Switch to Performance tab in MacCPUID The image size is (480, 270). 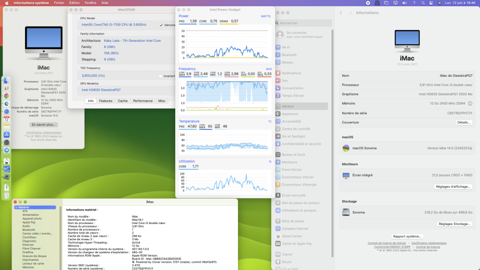(x=143, y=101)
